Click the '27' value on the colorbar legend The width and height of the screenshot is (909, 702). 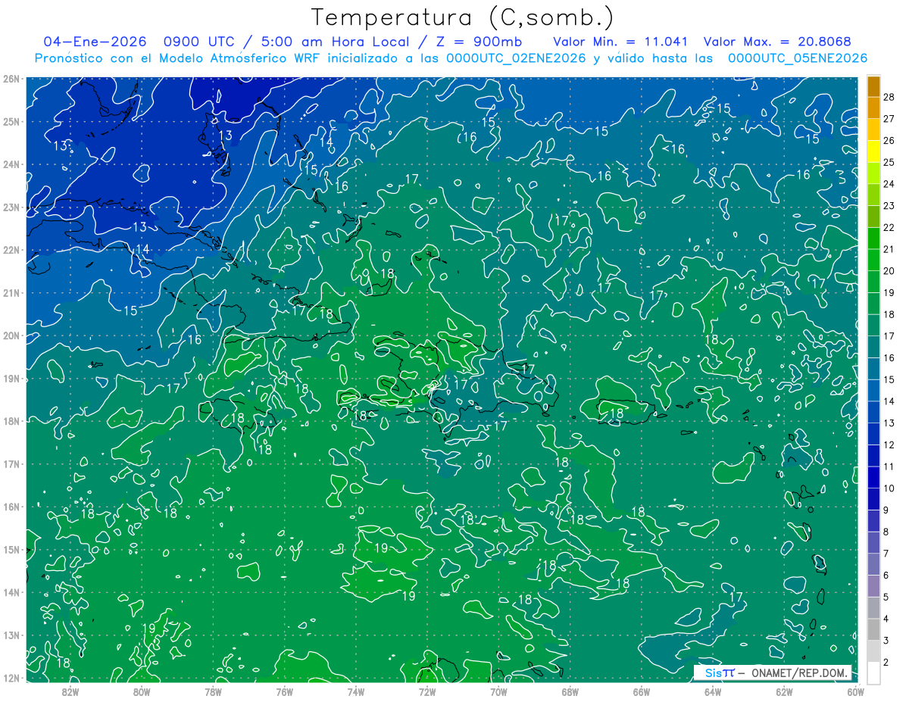coord(889,119)
